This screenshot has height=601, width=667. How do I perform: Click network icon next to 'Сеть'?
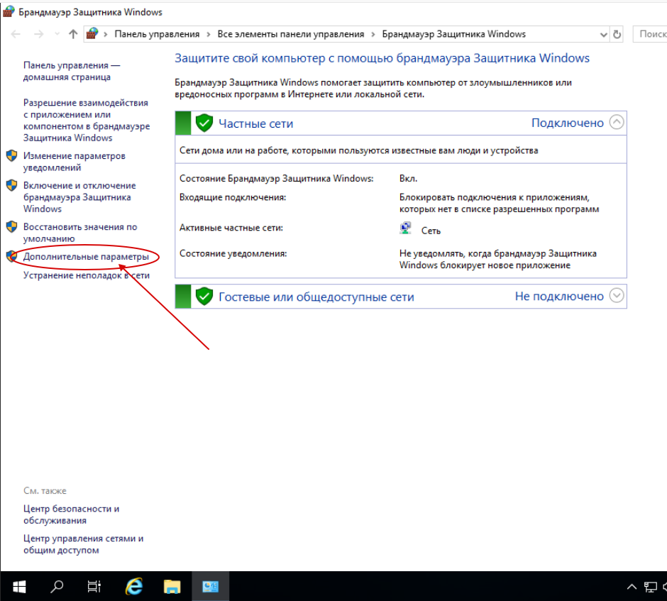point(406,228)
